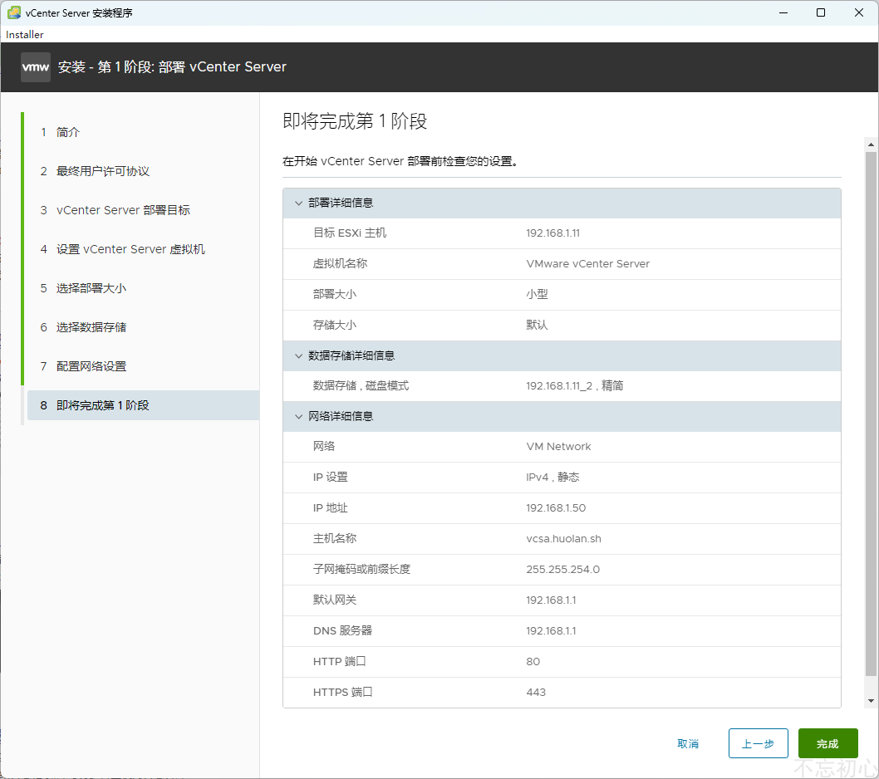Select step 8 即将完成第 1 阶段
The width and height of the screenshot is (879, 779).
coord(143,405)
